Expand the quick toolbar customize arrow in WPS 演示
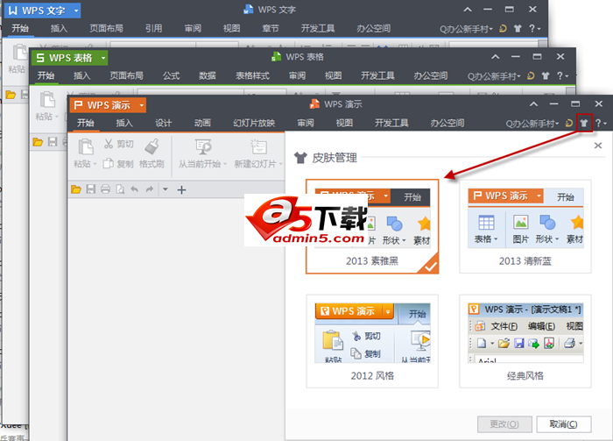The image size is (613, 441). (166, 189)
